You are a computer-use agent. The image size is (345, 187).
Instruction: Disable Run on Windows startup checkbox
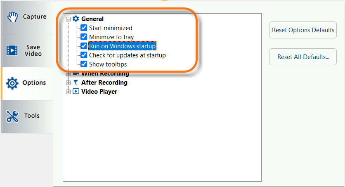coord(84,46)
